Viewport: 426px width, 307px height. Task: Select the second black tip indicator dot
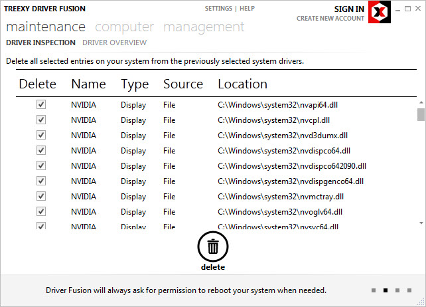pos(386,290)
